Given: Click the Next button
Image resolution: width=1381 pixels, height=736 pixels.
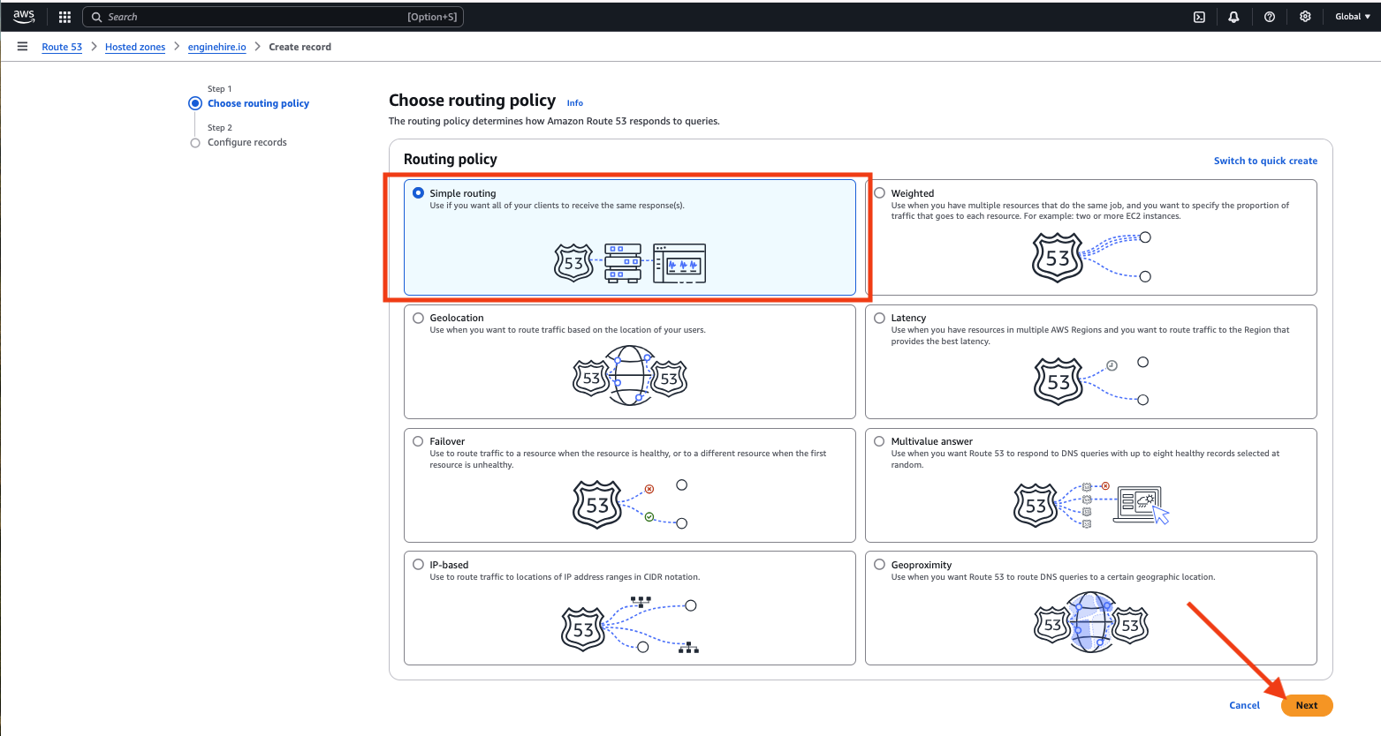Looking at the screenshot, I should [x=1307, y=705].
